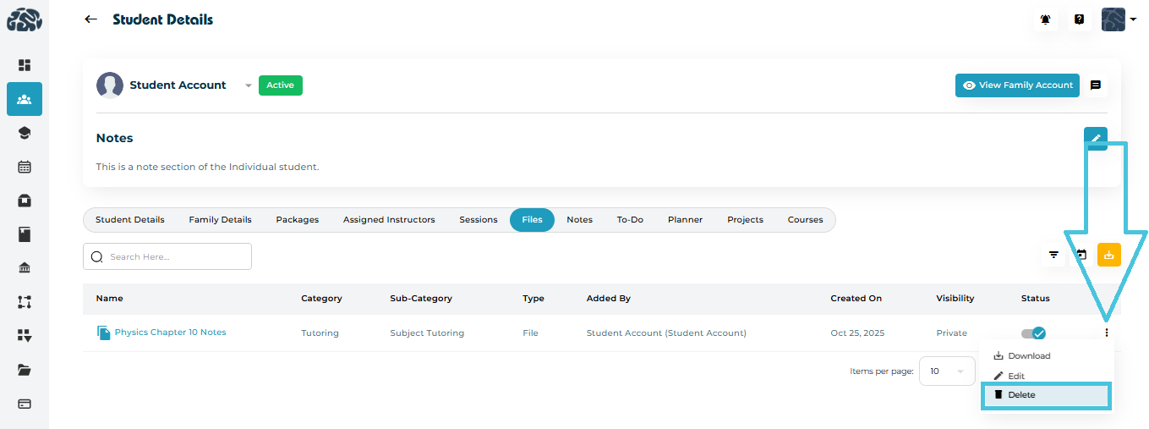The height and width of the screenshot is (429, 1149).
Task: Open the help question mark icon
Action: coord(1079,19)
